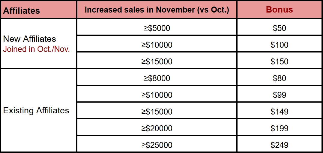Image resolution: width=323 pixels, height=153 pixels.
Task: Click the Joined in Oct./Nov. text
Action: click(x=37, y=49)
